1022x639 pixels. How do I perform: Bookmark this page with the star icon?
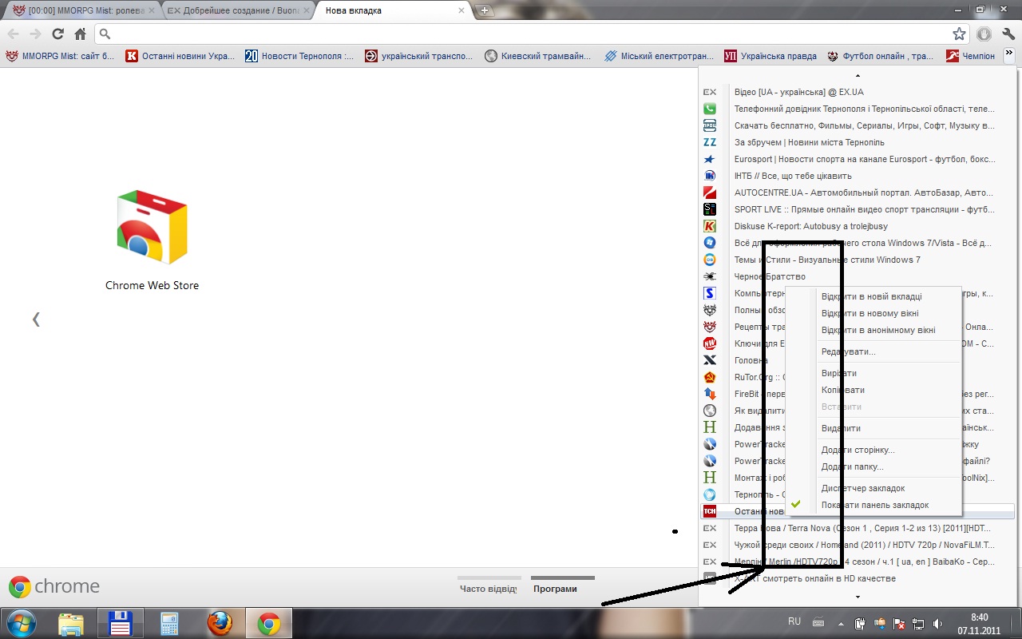[959, 34]
